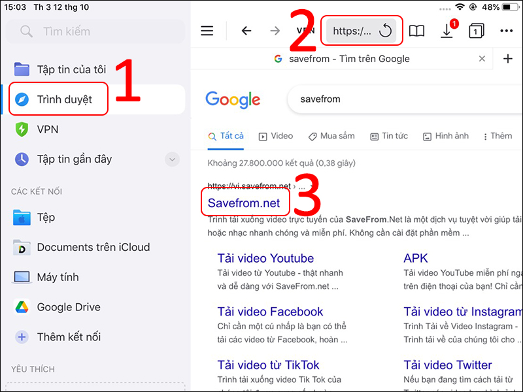
Task: Switch to the Hình ảnh results tab
Action: (446, 136)
